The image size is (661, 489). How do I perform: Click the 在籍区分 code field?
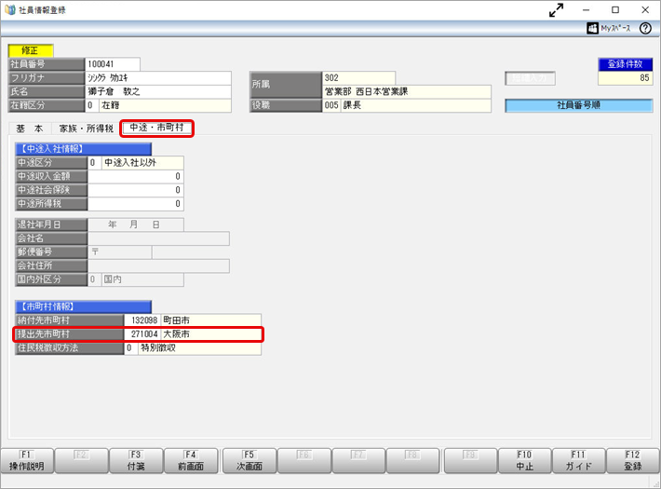pyautogui.click(x=92, y=105)
